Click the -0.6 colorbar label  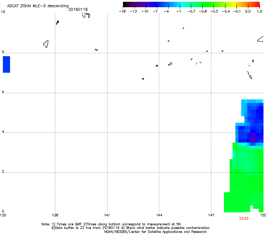point(203,12)
